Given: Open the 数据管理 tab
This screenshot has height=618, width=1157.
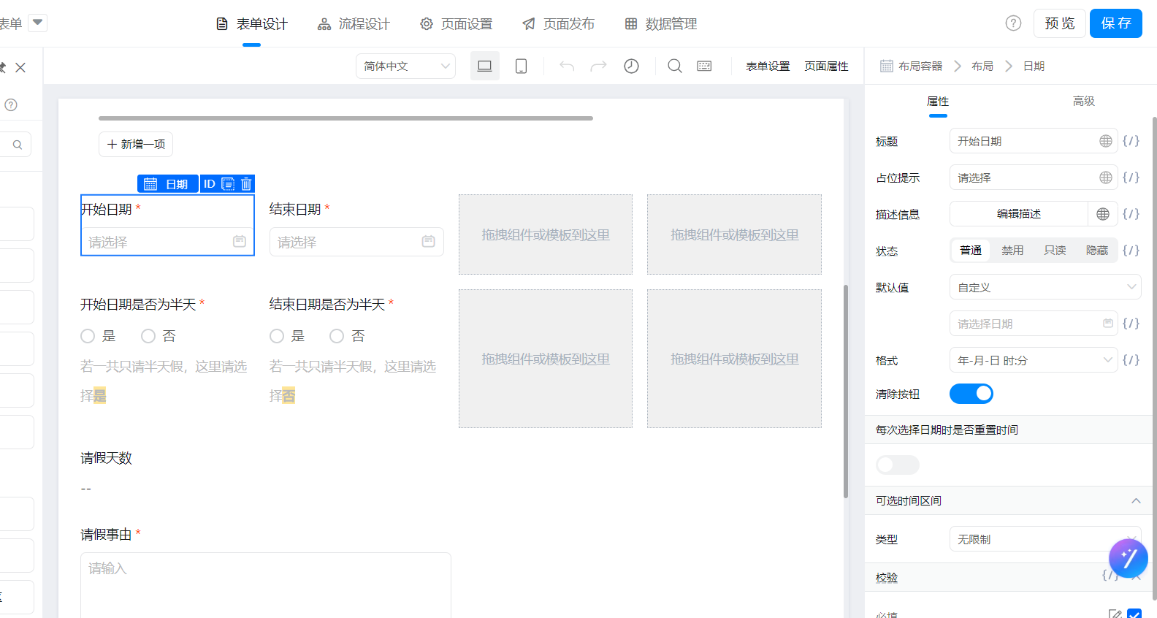Looking at the screenshot, I should [x=660, y=24].
